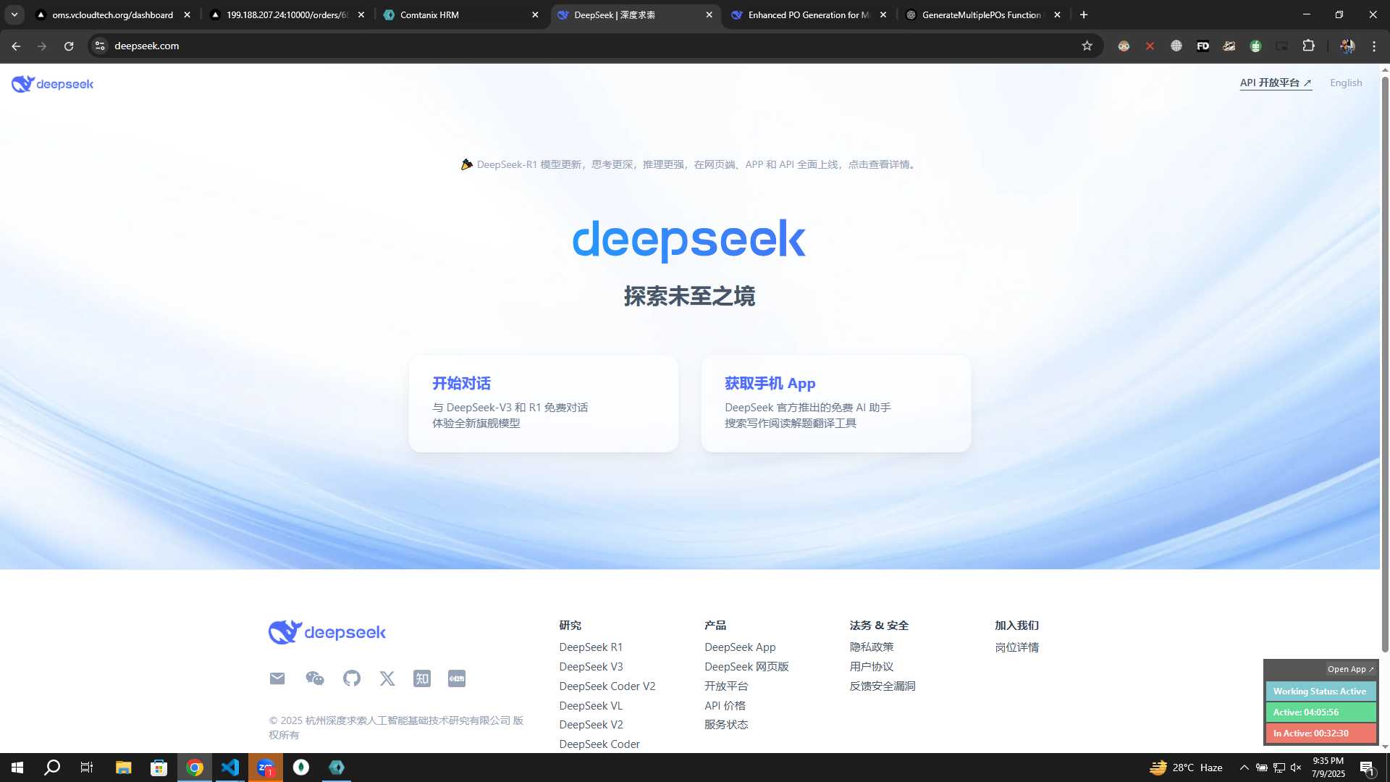
Task: Open the notification center icon
Action: tap(1367, 768)
